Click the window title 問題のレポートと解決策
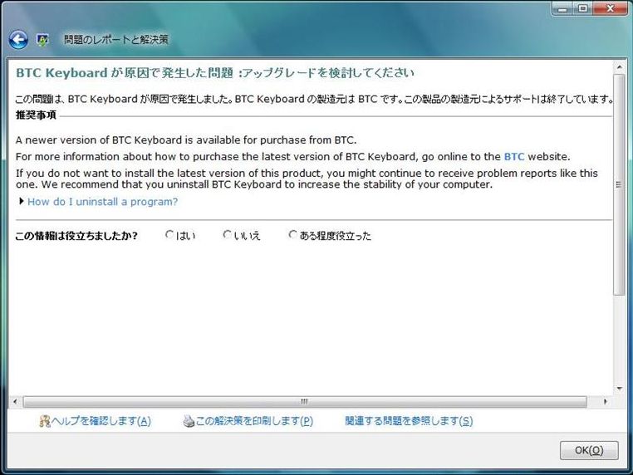This screenshot has height=475, width=633. pyautogui.click(x=115, y=40)
